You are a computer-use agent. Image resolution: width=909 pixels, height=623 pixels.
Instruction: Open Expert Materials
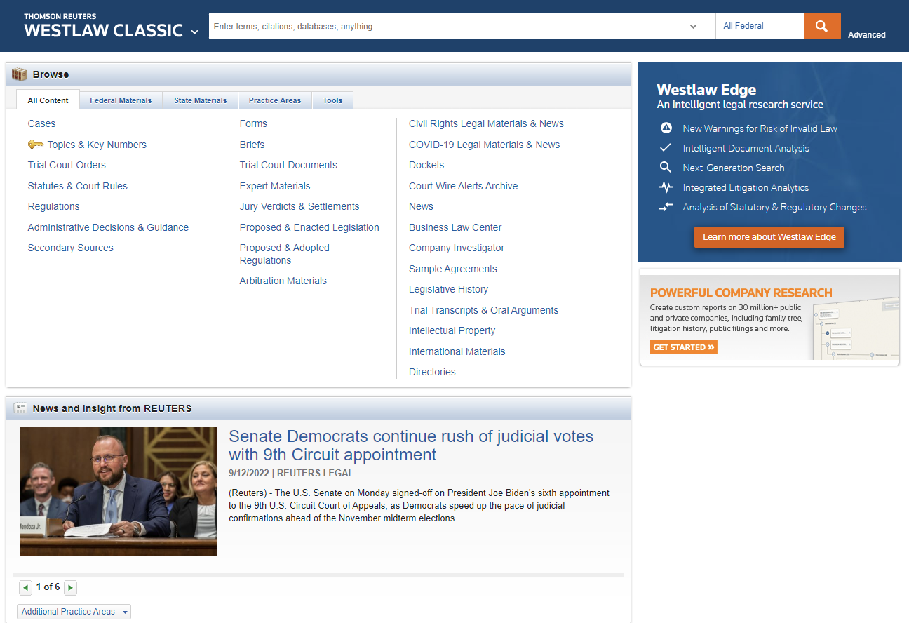coord(275,186)
